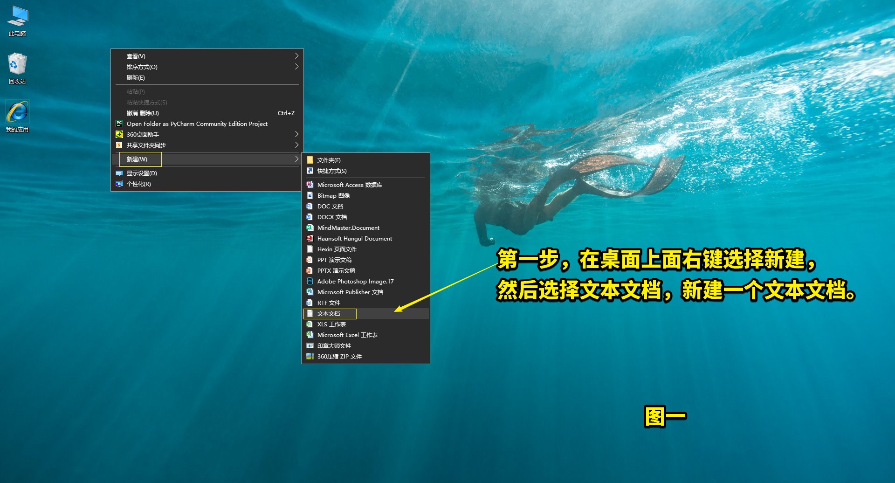Image resolution: width=895 pixels, height=483 pixels.
Task: Open the Recycle Bin (回收站)
Action: (x=17, y=65)
